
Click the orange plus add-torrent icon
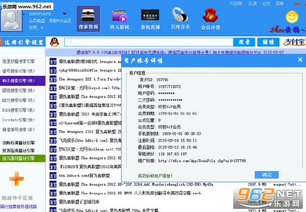pos(17,179)
